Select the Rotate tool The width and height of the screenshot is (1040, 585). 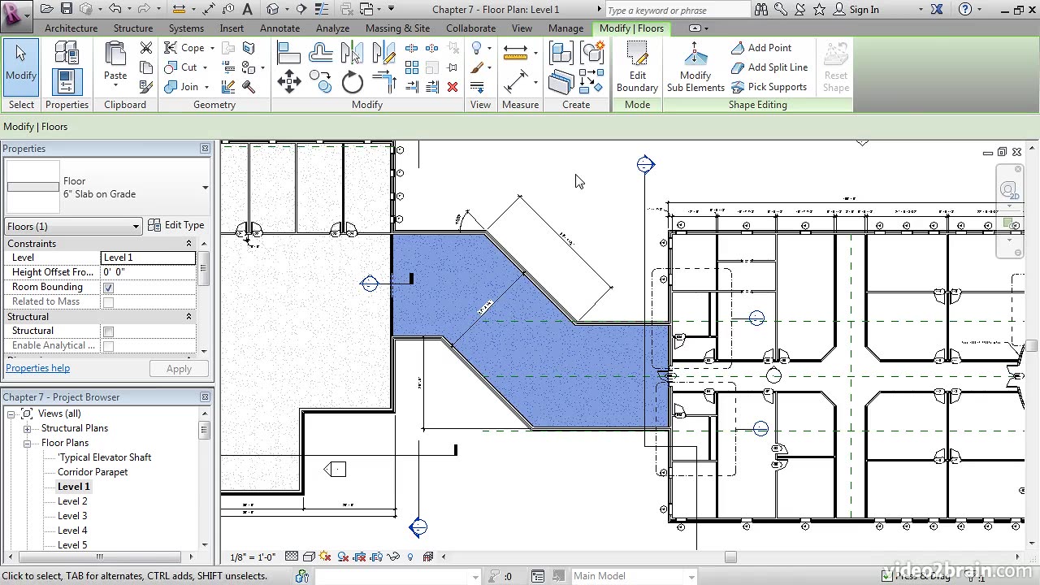coord(353,81)
